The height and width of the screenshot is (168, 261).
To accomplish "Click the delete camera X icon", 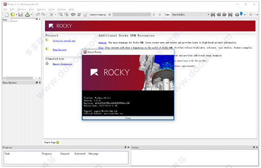I will pos(160,15).
